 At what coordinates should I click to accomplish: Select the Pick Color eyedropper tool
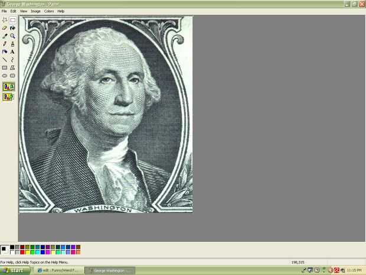[x=5, y=36]
